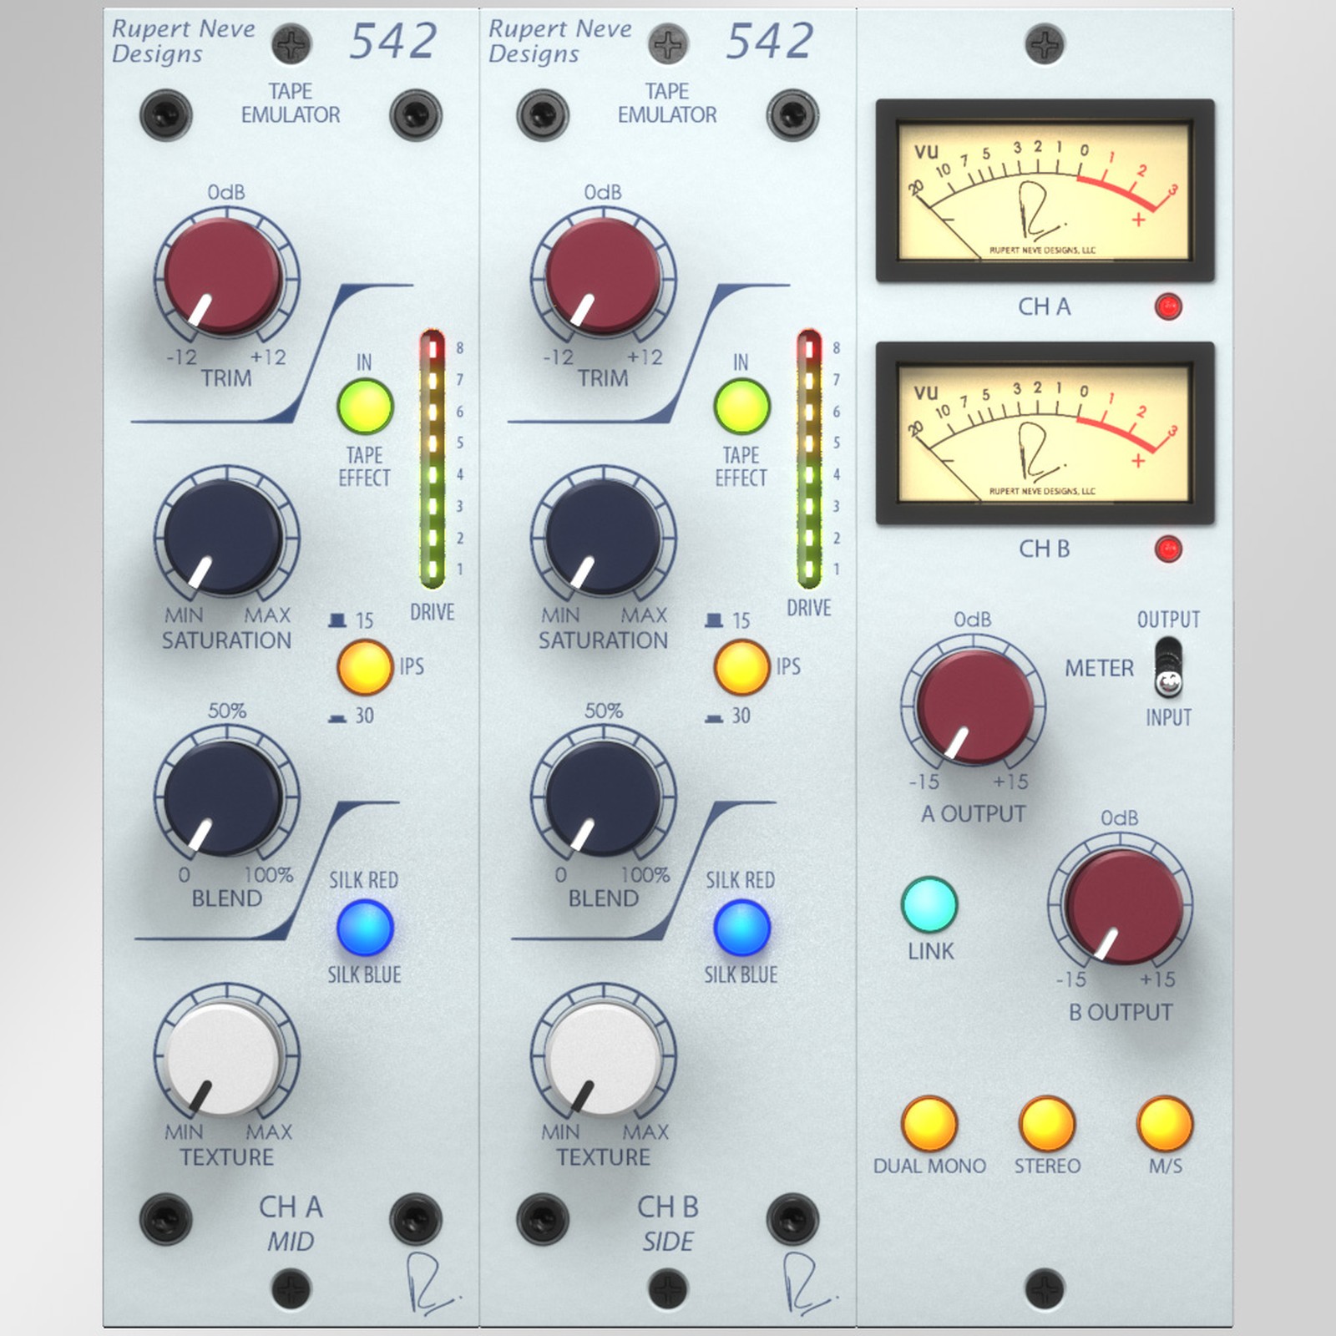Click the signature logo at CH A bottom

tap(433, 1286)
